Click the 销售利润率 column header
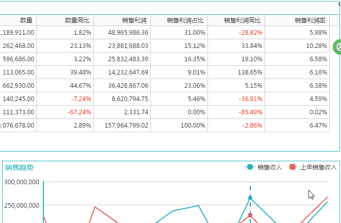The height and width of the screenshot is (223, 341). (x=310, y=20)
